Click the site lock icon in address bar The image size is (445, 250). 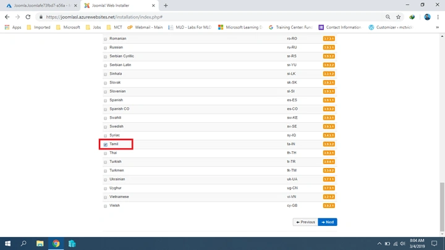pyautogui.click(x=41, y=17)
